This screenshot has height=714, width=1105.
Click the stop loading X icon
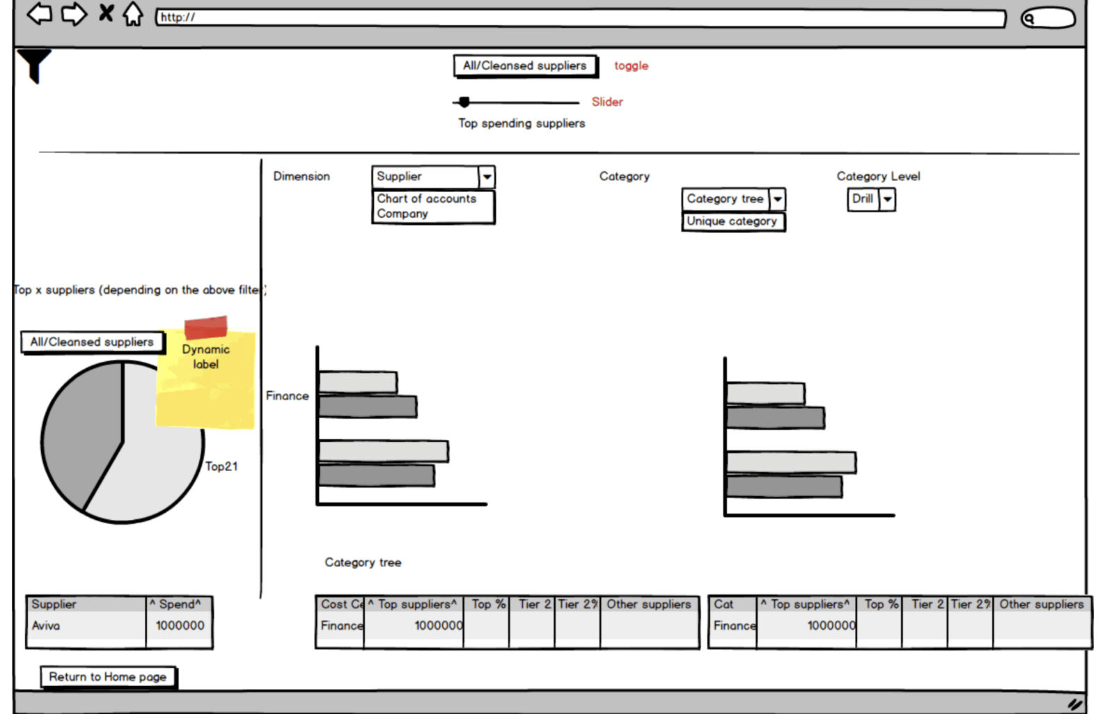[106, 13]
